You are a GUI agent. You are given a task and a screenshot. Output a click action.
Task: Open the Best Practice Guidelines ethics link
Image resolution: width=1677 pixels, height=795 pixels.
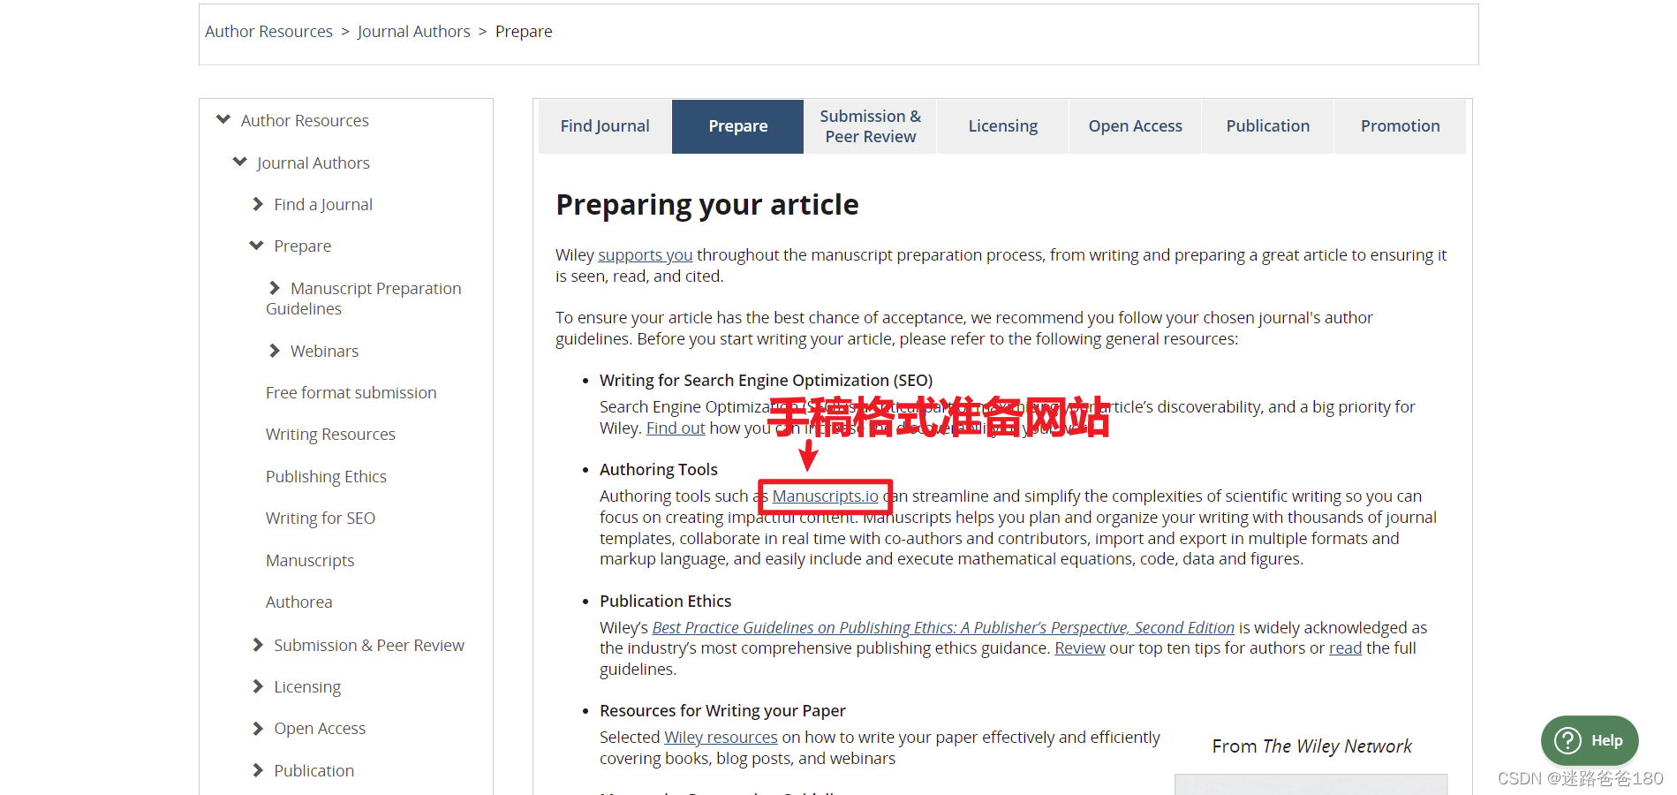point(943,627)
